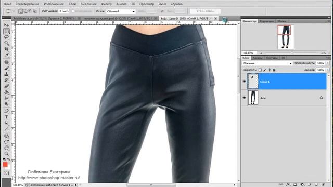The width and height of the screenshot is (333, 187).
Task: Switch to the Контуры tab
Action: pos(272,58)
